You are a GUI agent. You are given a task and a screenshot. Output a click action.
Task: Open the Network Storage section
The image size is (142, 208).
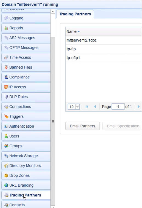click(x=26, y=156)
